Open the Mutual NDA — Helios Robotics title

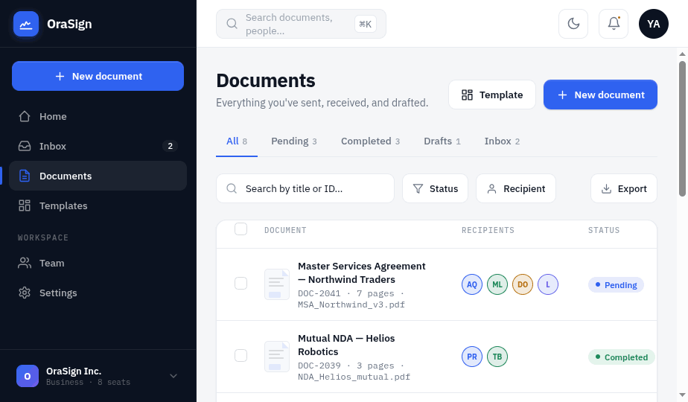point(346,345)
